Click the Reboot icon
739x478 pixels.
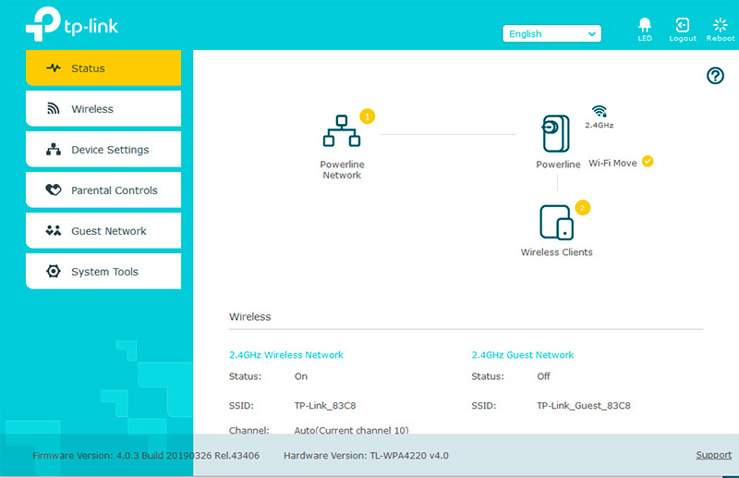click(721, 26)
